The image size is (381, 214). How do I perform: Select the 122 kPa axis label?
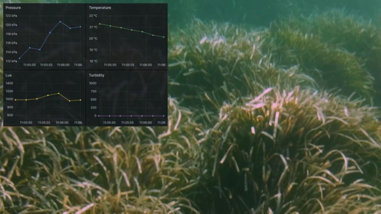coord(11,16)
